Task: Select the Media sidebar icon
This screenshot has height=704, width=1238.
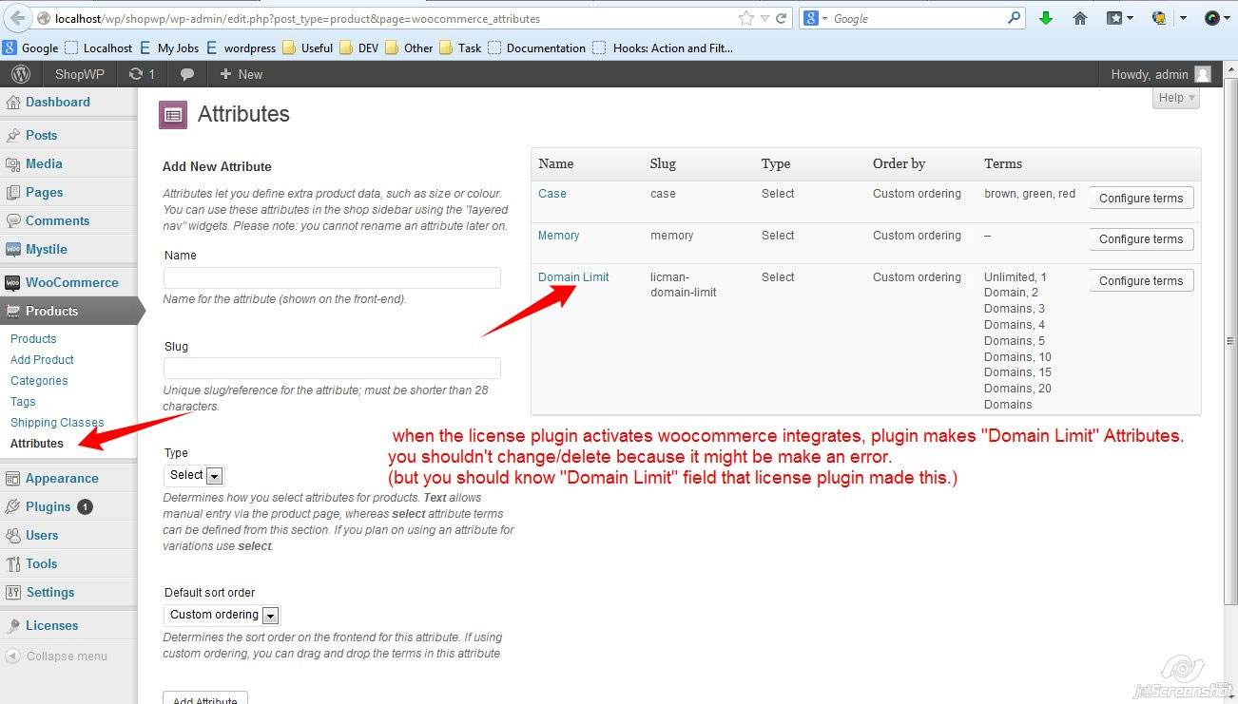Action: pyautogui.click(x=13, y=163)
